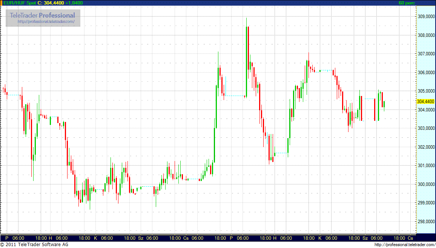Click the 302,0000 price axis label
Image resolution: width=436 pixels, height=248 pixels.
pos(425,147)
